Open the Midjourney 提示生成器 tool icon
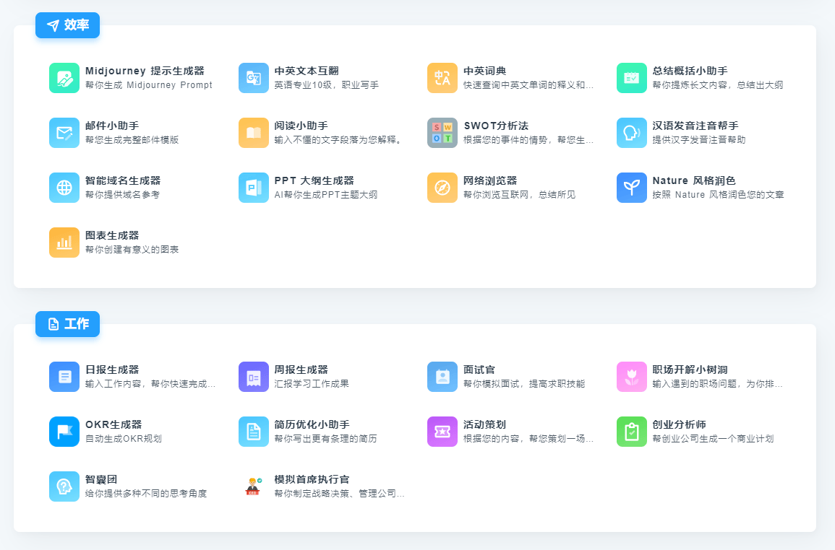The width and height of the screenshot is (835, 550). [x=64, y=77]
